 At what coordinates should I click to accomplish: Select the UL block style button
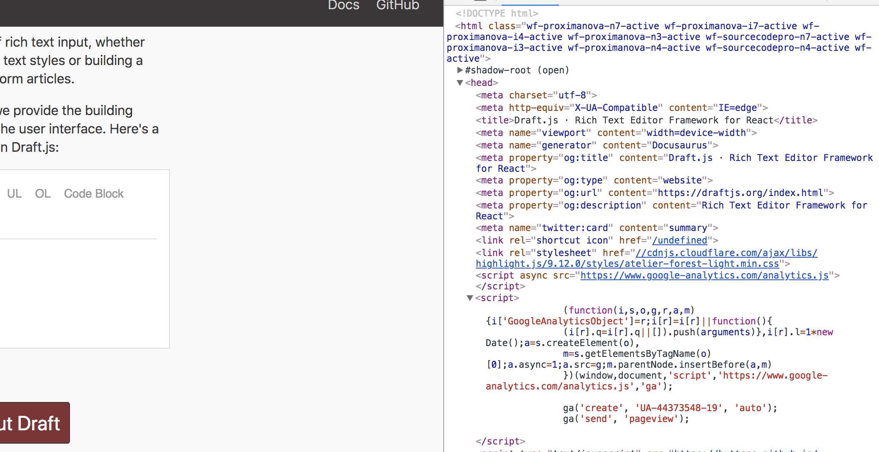click(x=14, y=193)
